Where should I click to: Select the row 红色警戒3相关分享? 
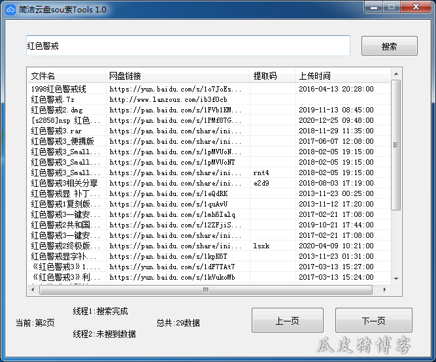209,183
